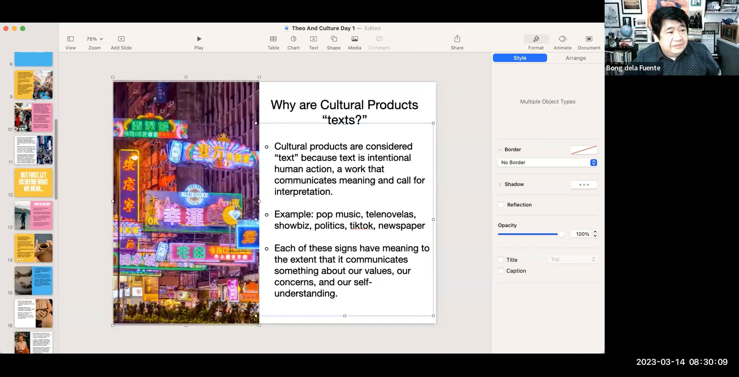Open the No Border dropdown
Screen dimensions: 739x377
[547, 163]
